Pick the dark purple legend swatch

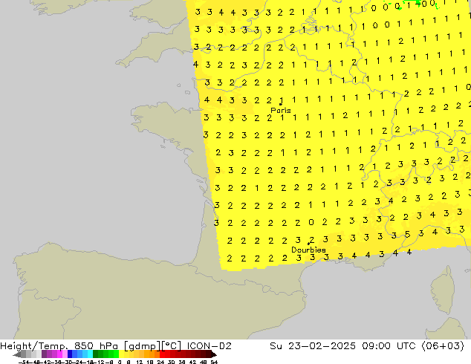pos(44,354)
